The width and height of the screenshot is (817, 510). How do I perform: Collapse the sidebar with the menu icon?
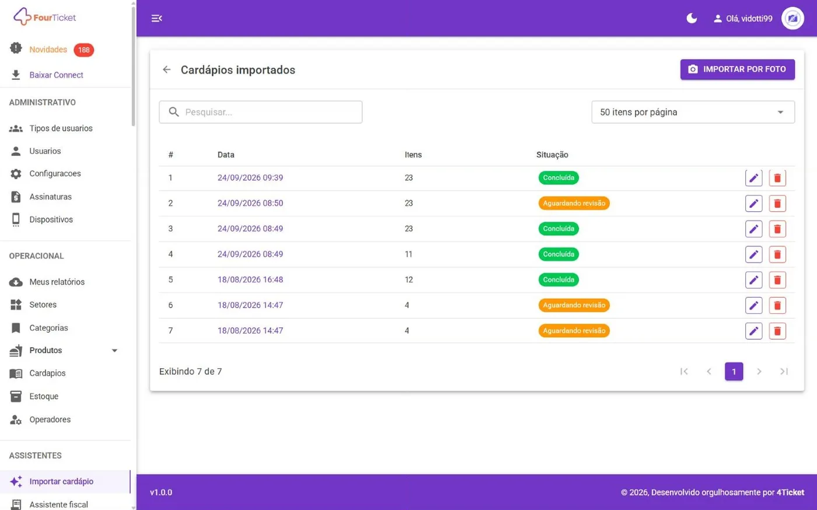pyautogui.click(x=156, y=18)
